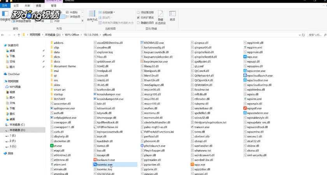Open recent locations dropdown arrow
327x175 pixels.
tap(14, 35)
